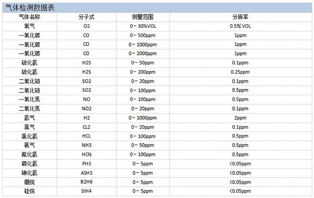
Task: Click the 0.5%VOL resolution cell
Action: click(x=240, y=26)
